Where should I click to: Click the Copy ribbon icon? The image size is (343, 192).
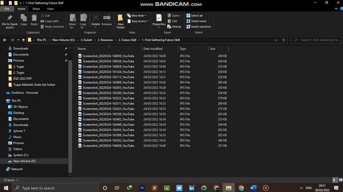click(x=24, y=20)
